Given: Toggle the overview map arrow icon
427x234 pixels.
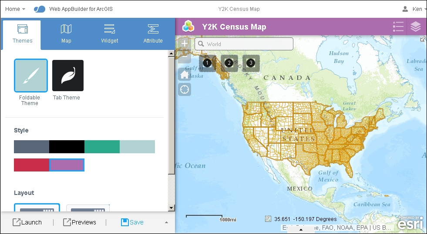Looking at the screenshot, I should (x=423, y=39).
